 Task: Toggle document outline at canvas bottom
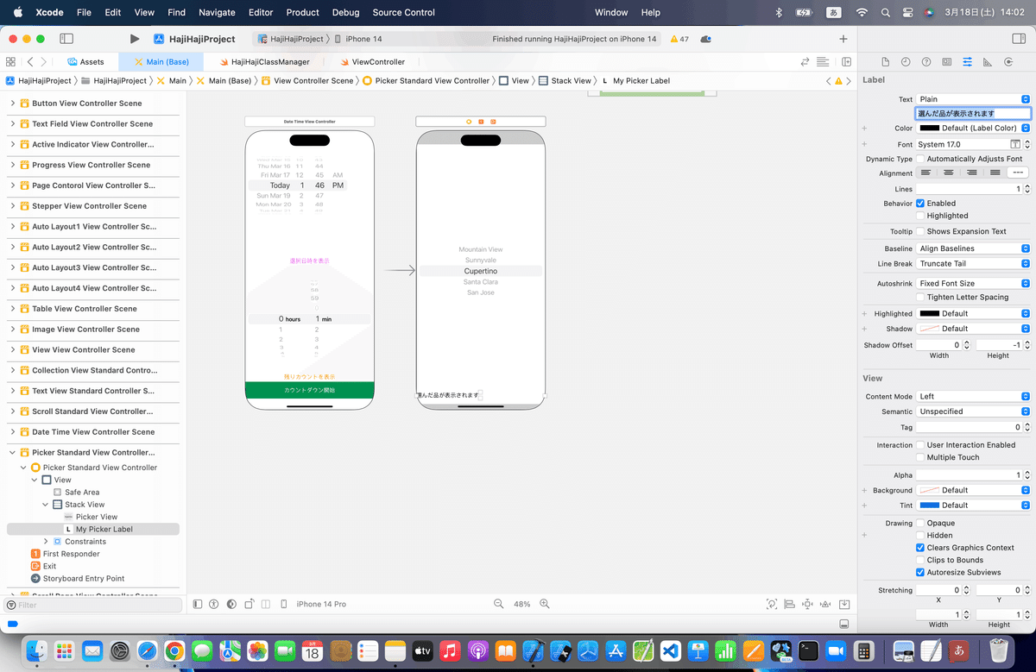(x=198, y=604)
